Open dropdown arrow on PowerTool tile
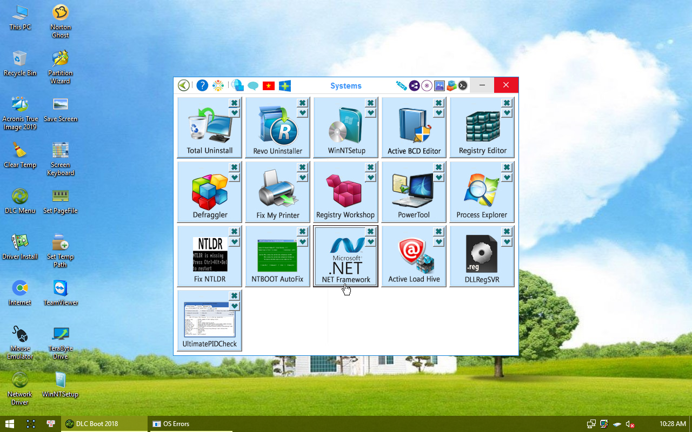692x432 pixels. [x=438, y=177]
